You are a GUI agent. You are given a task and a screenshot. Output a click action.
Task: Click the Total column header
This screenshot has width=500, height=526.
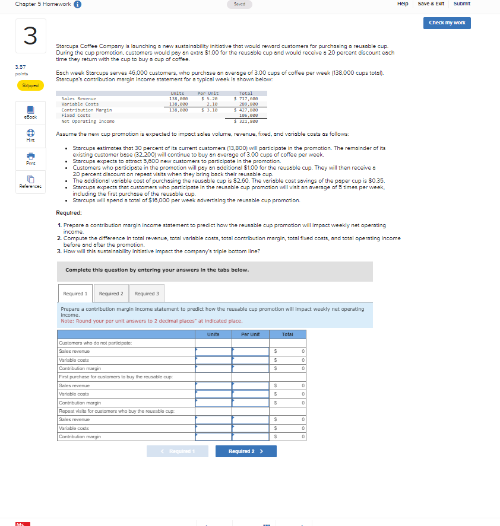coord(287,334)
